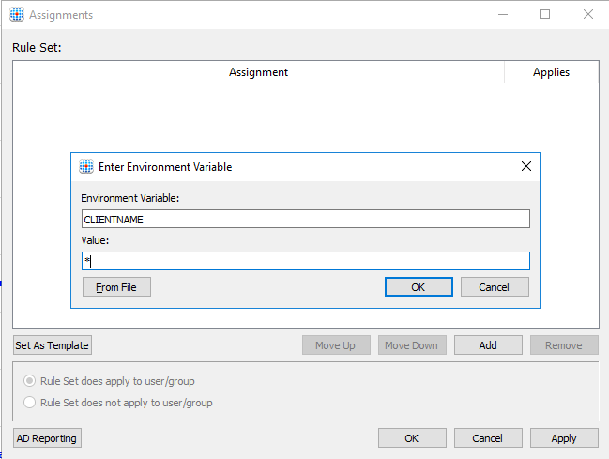609x459 pixels.
Task: Click the Environment Variable name field
Action: (305, 219)
